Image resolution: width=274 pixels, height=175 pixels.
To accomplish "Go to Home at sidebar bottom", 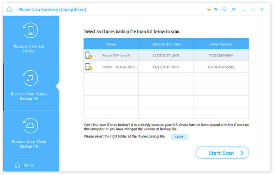I will point(24,165).
